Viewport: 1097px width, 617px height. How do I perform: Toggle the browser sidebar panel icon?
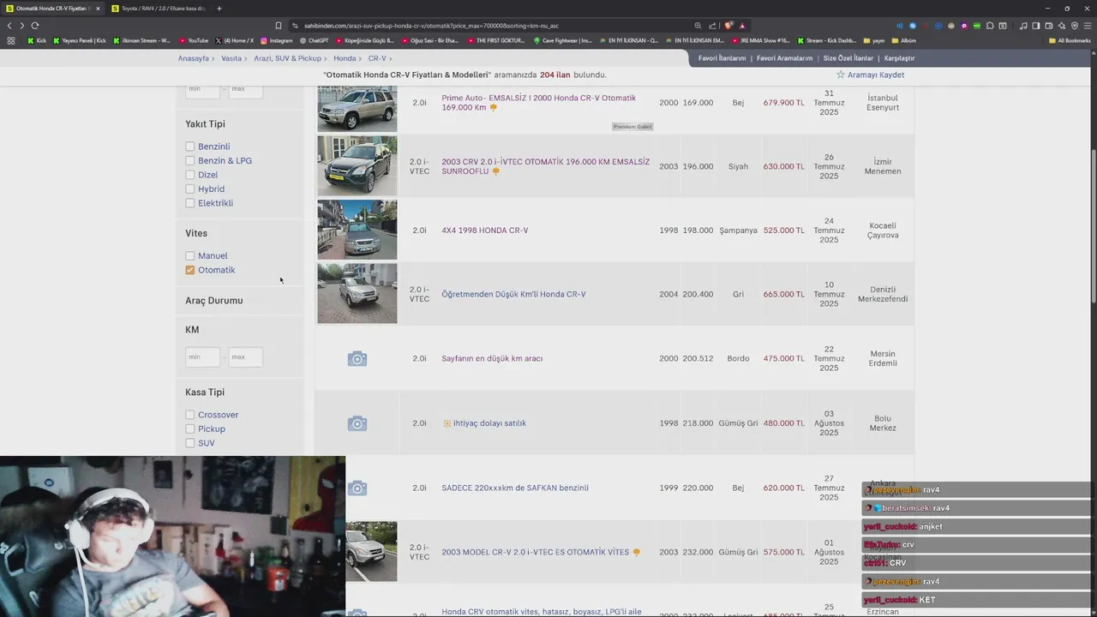click(x=1036, y=26)
